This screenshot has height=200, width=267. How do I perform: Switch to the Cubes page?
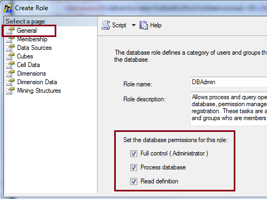click(x=25, y=56)
